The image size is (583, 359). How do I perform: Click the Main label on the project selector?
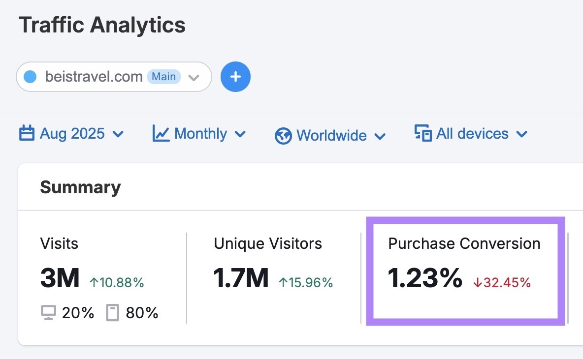click(x=164, y=76)
